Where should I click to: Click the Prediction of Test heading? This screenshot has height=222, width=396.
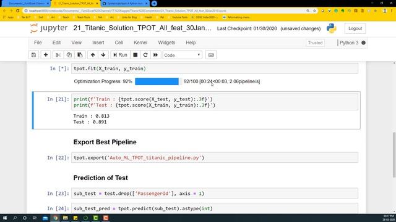point(100,178)
